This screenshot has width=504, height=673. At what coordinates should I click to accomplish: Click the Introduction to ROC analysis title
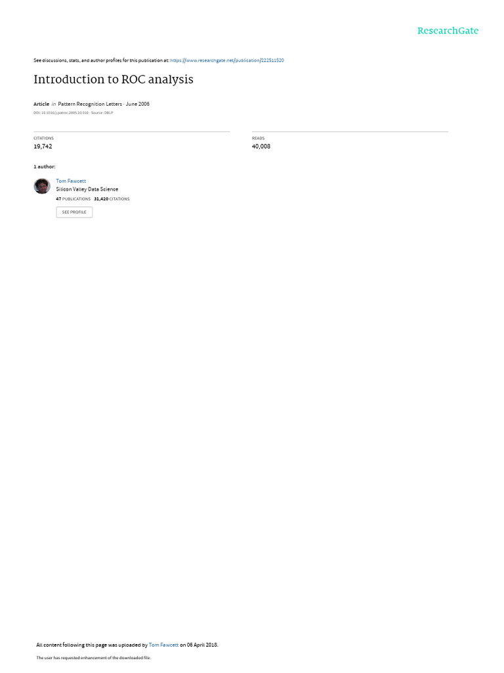pos(114,80)
